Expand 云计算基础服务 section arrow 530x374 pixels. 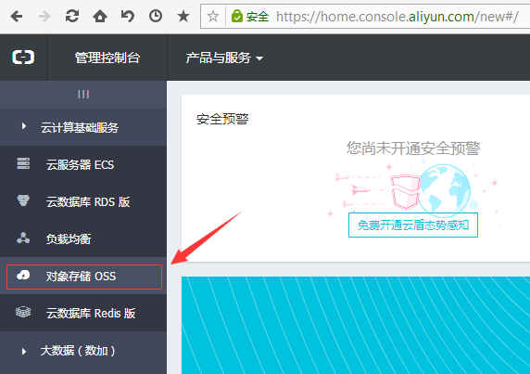tap(24, 126)
